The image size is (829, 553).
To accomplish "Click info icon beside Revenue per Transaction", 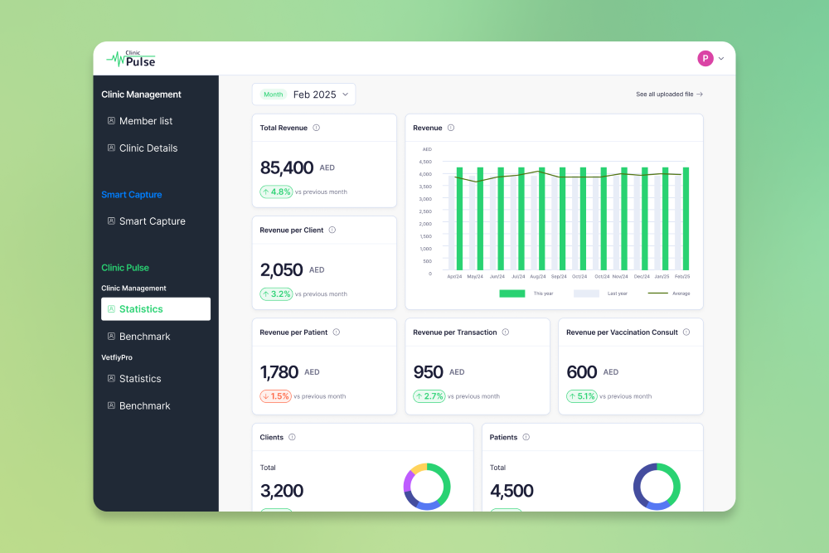I will (x=506, y=332).
